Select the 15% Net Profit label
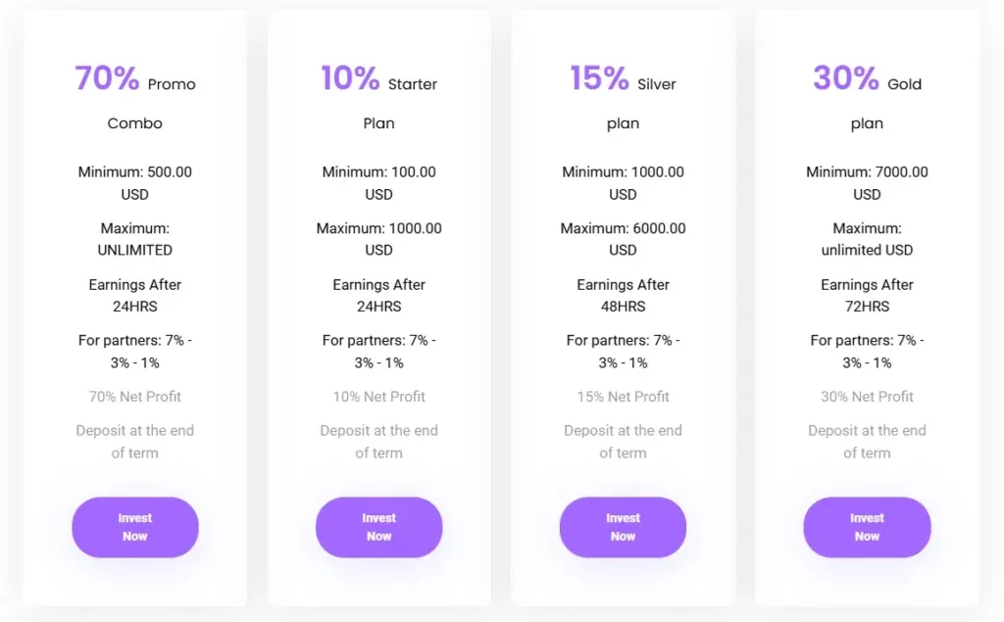The width and height of the screenshot is (1004, 622). pos(623,397)
